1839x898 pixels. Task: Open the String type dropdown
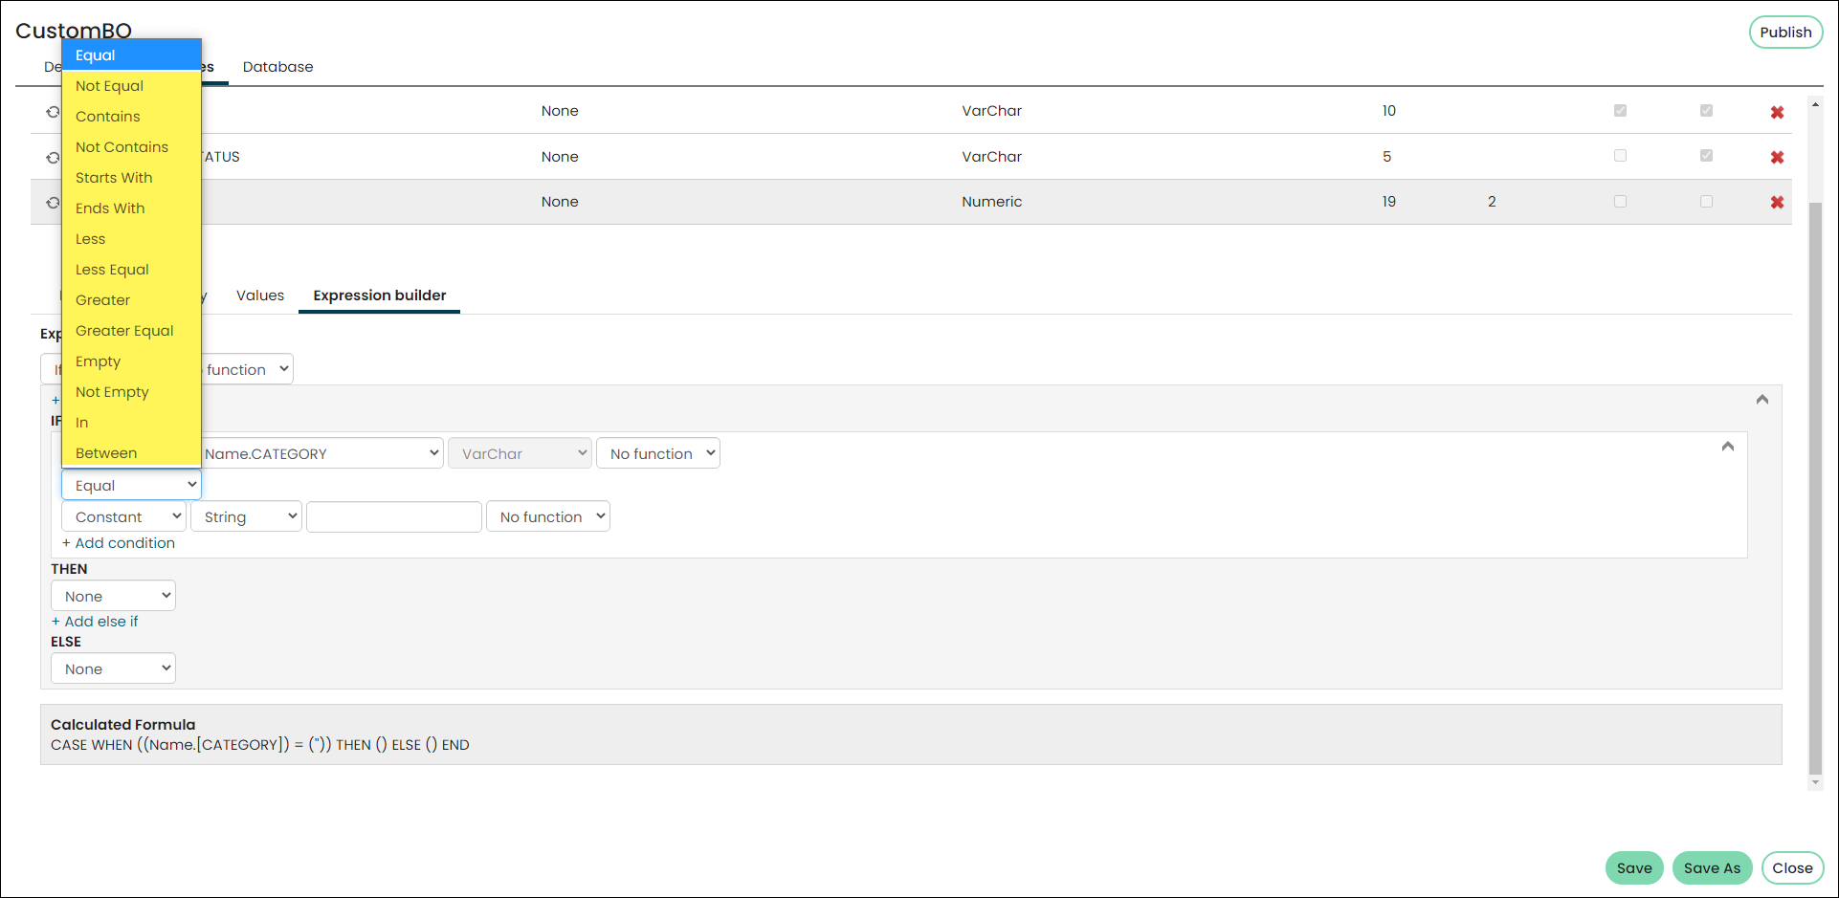pyautogui.click(x=246, y=516)
